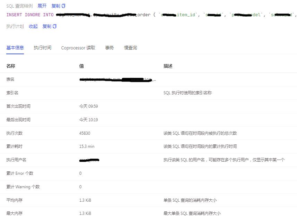Select the execution count 45830
This screenshot has width=297, height=219.
[85, 133]
